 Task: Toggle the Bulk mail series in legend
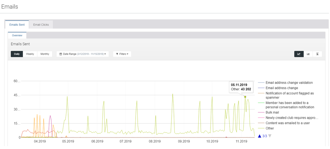(x=273, y=112)
